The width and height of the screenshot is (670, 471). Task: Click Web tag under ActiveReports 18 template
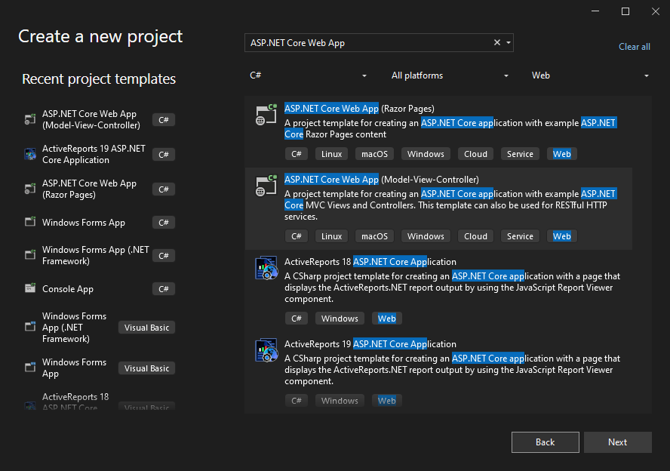click(x=387, y=319)
